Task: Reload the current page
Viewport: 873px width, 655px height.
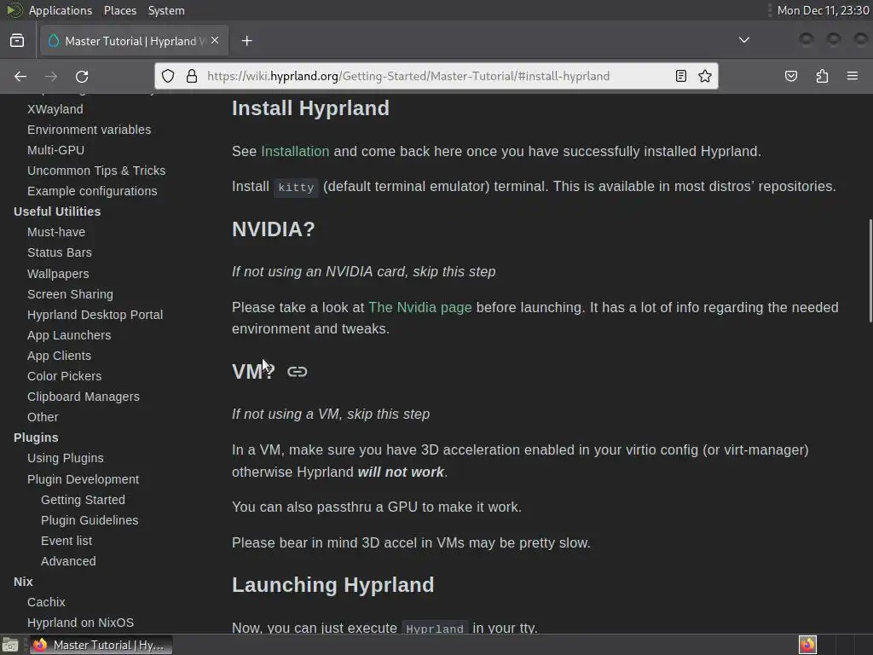Action: click(x=82, y=76)
